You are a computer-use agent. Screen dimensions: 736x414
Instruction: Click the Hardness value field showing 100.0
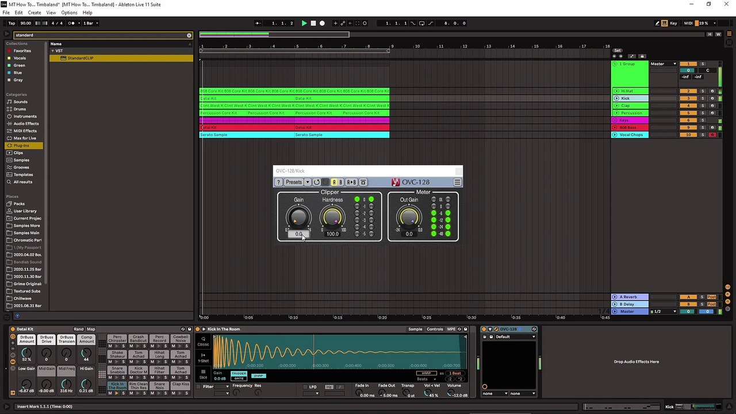[x=332, y=234]
